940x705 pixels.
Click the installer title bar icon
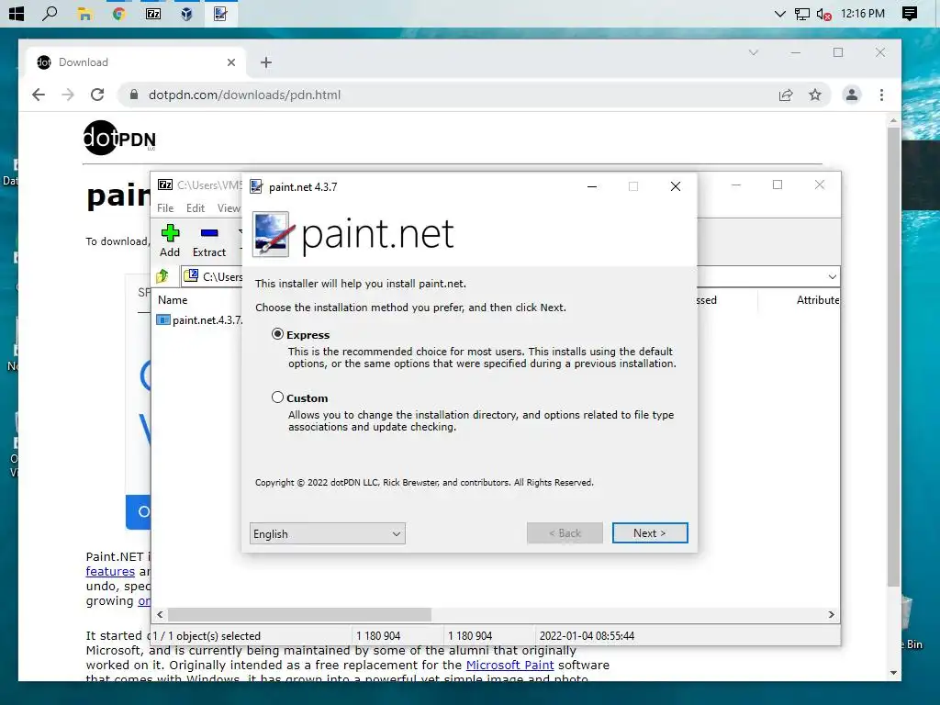256,186
